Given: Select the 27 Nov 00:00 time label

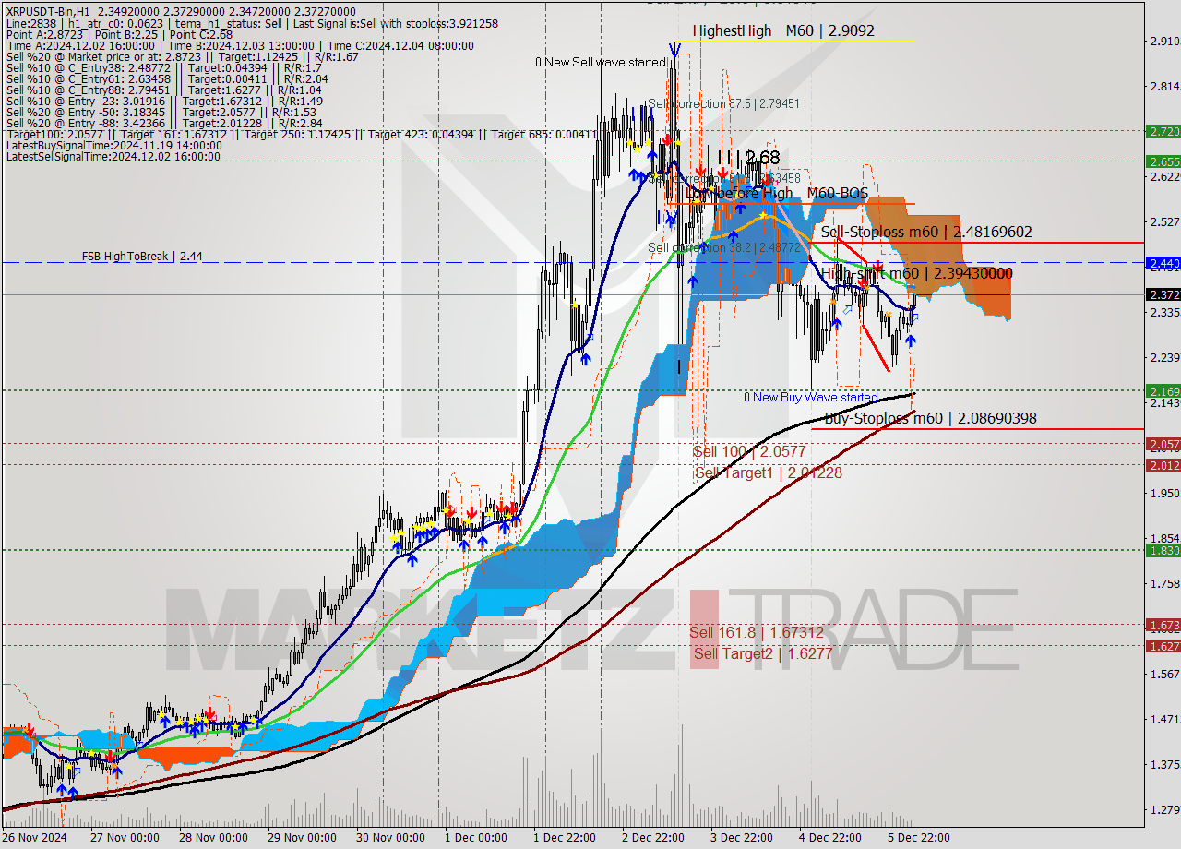Looking at the screenshot, I should coord(125,838).
